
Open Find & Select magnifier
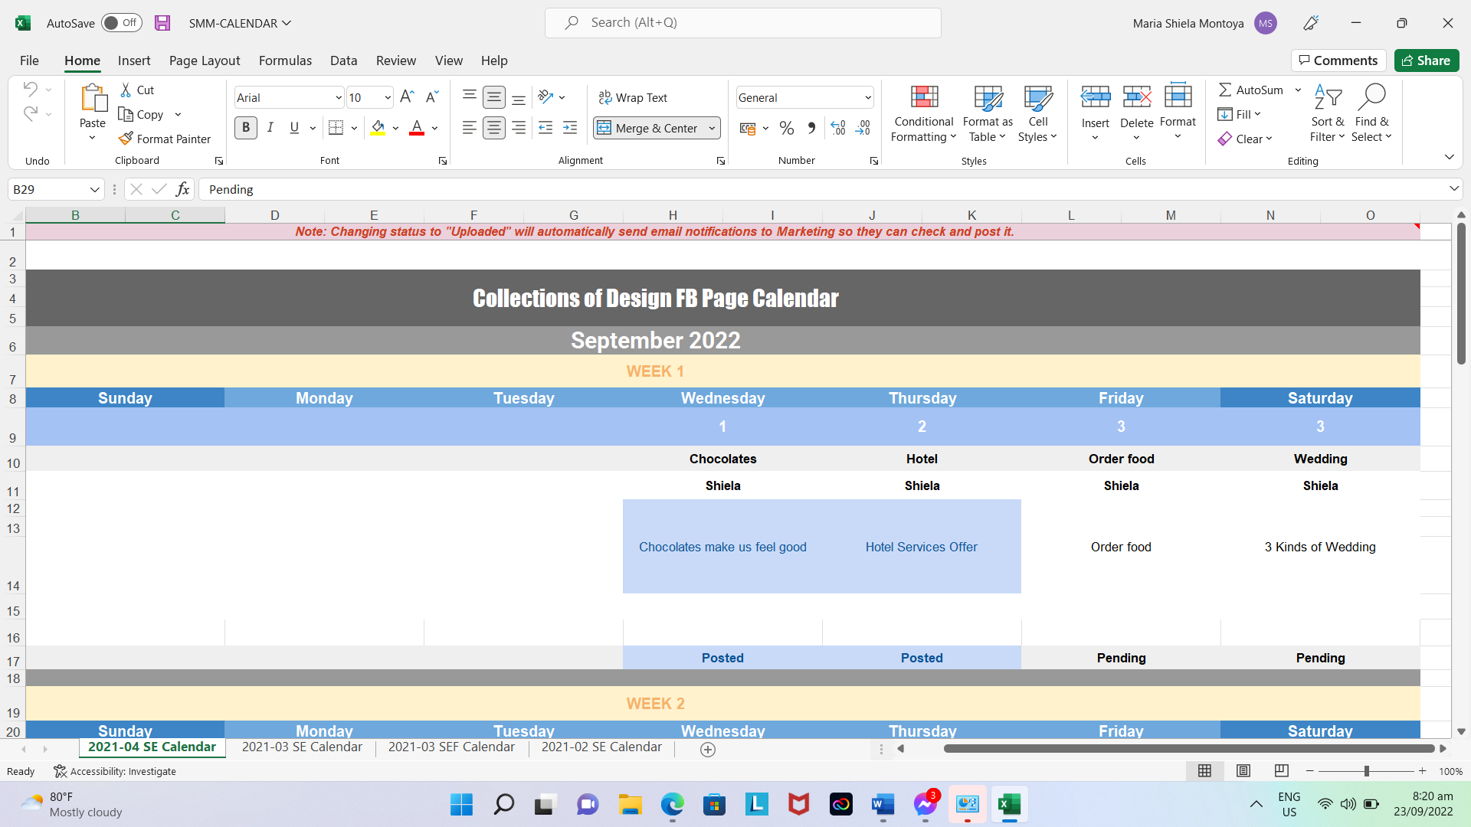tap(1371, 113)
